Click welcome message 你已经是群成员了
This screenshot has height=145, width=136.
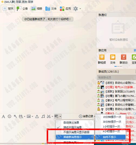click(x=48, y=19)
